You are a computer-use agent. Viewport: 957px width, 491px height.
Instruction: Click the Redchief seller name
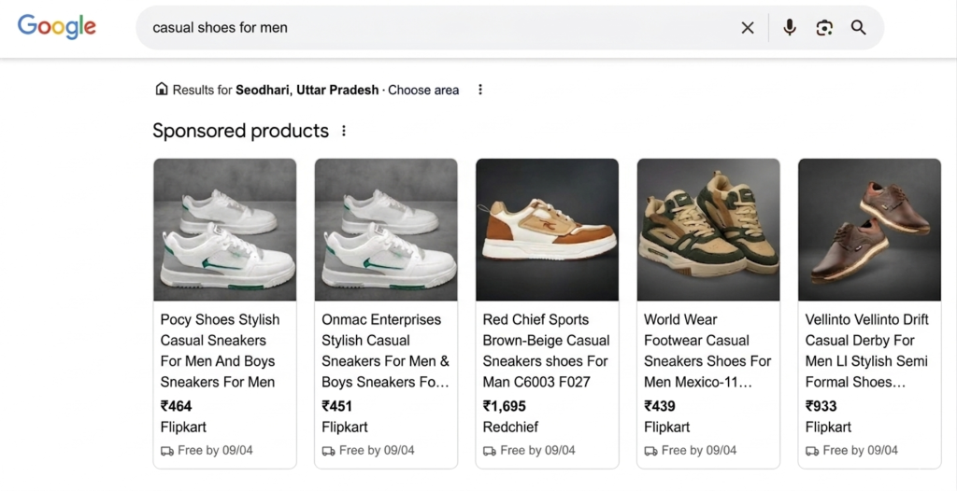pyautogui.click(x=510, y=427)
